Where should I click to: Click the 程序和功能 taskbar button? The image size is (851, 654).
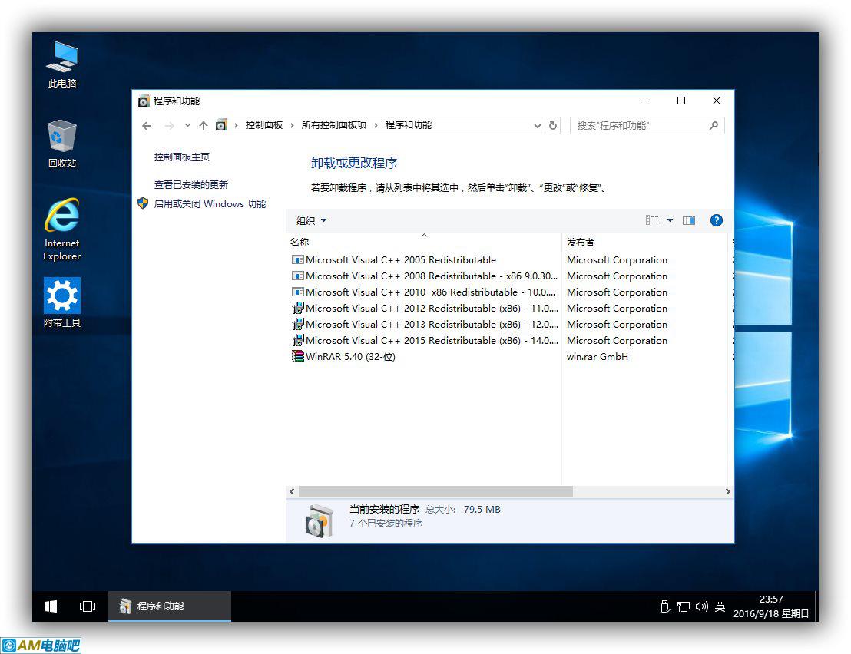tap(170, 606)
